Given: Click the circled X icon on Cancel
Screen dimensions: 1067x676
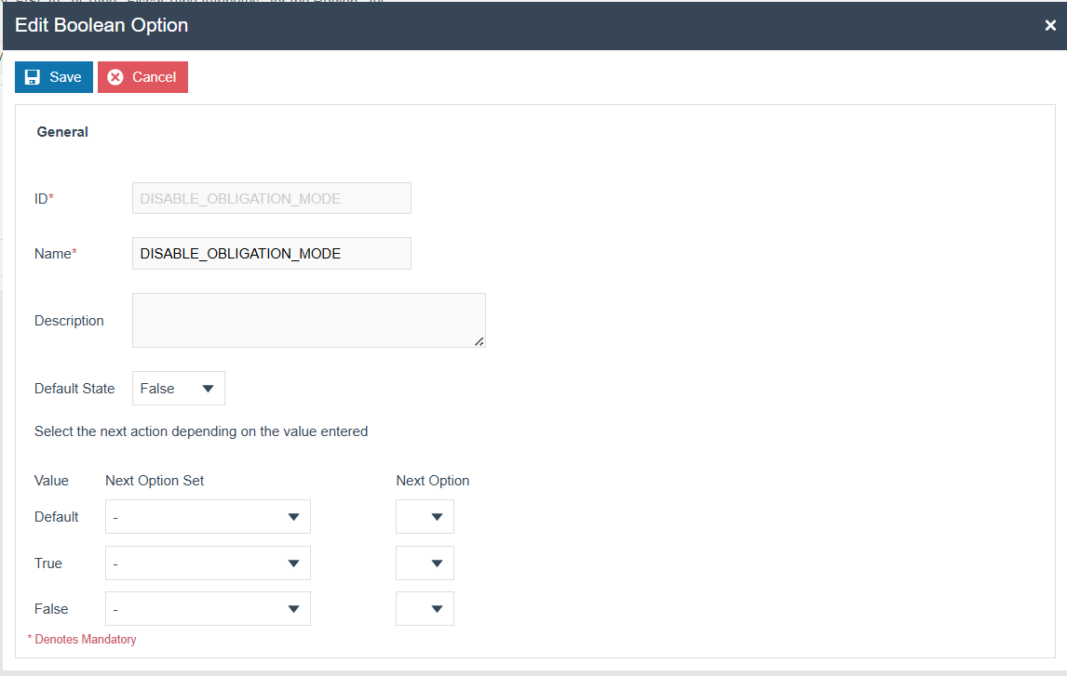Looking at the screenshot, I should point(115,77).
